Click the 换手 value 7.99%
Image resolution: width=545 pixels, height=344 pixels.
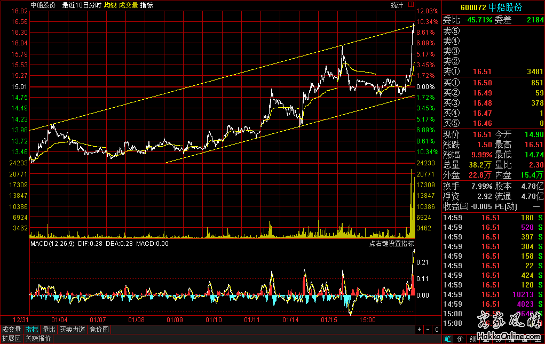(481, 187)
